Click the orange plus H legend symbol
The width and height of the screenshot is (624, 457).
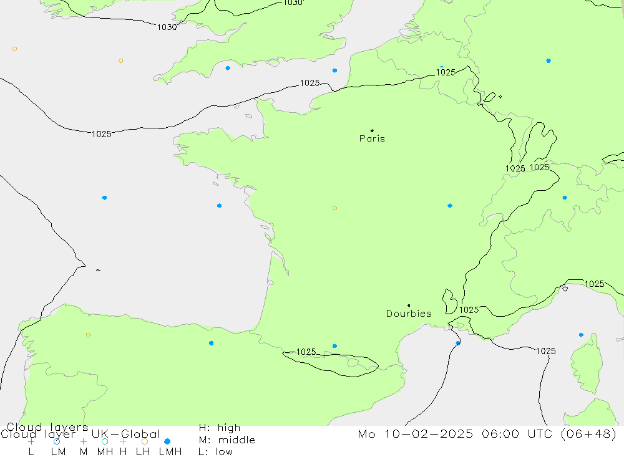123,441
